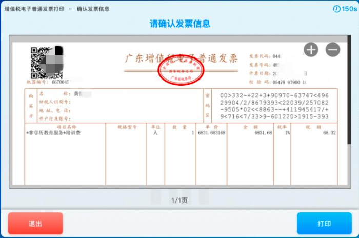The height and width of the screenshot is (238, 359).
Task: Click the invoice QR code
Action: (x=39, y=63)
